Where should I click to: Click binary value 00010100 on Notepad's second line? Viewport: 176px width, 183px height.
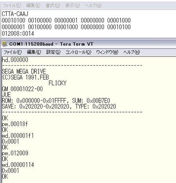(13, 20)
